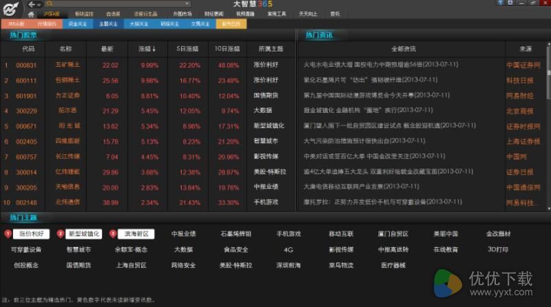The height and width of the screenshot is (307, 551).
Task: Open the 石墨烯 theme
Action: pos(236,234)
